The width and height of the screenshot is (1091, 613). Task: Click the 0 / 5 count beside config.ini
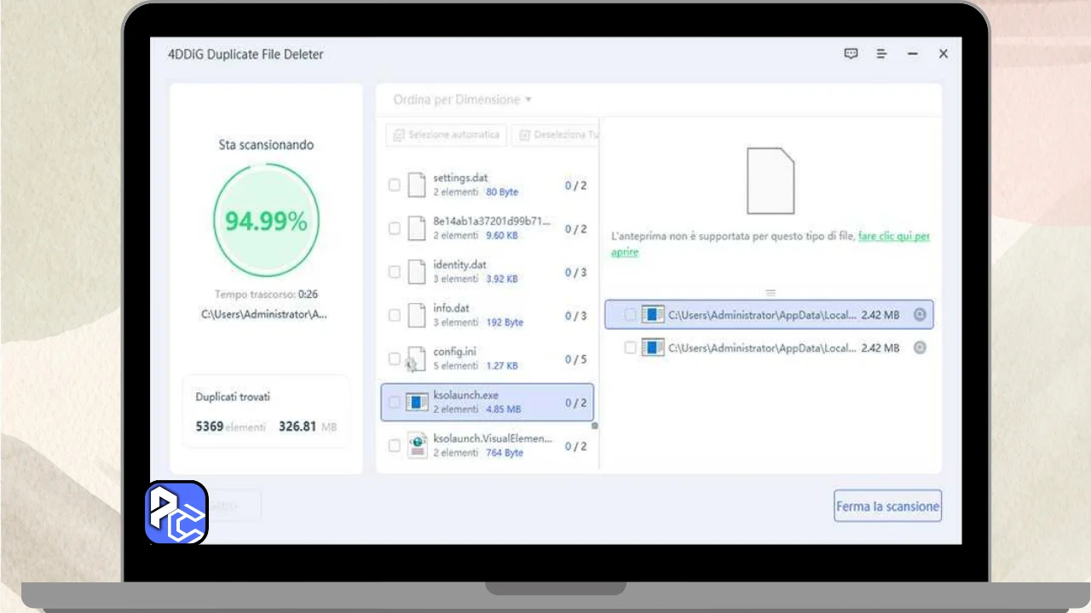click(576, 358)
